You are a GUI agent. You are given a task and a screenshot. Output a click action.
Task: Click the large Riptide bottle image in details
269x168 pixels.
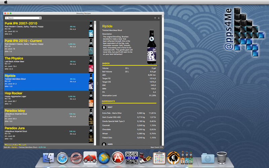tap(152, 47)
